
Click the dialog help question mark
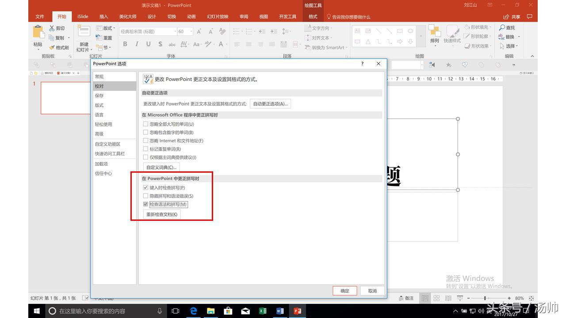coord(363,64)
